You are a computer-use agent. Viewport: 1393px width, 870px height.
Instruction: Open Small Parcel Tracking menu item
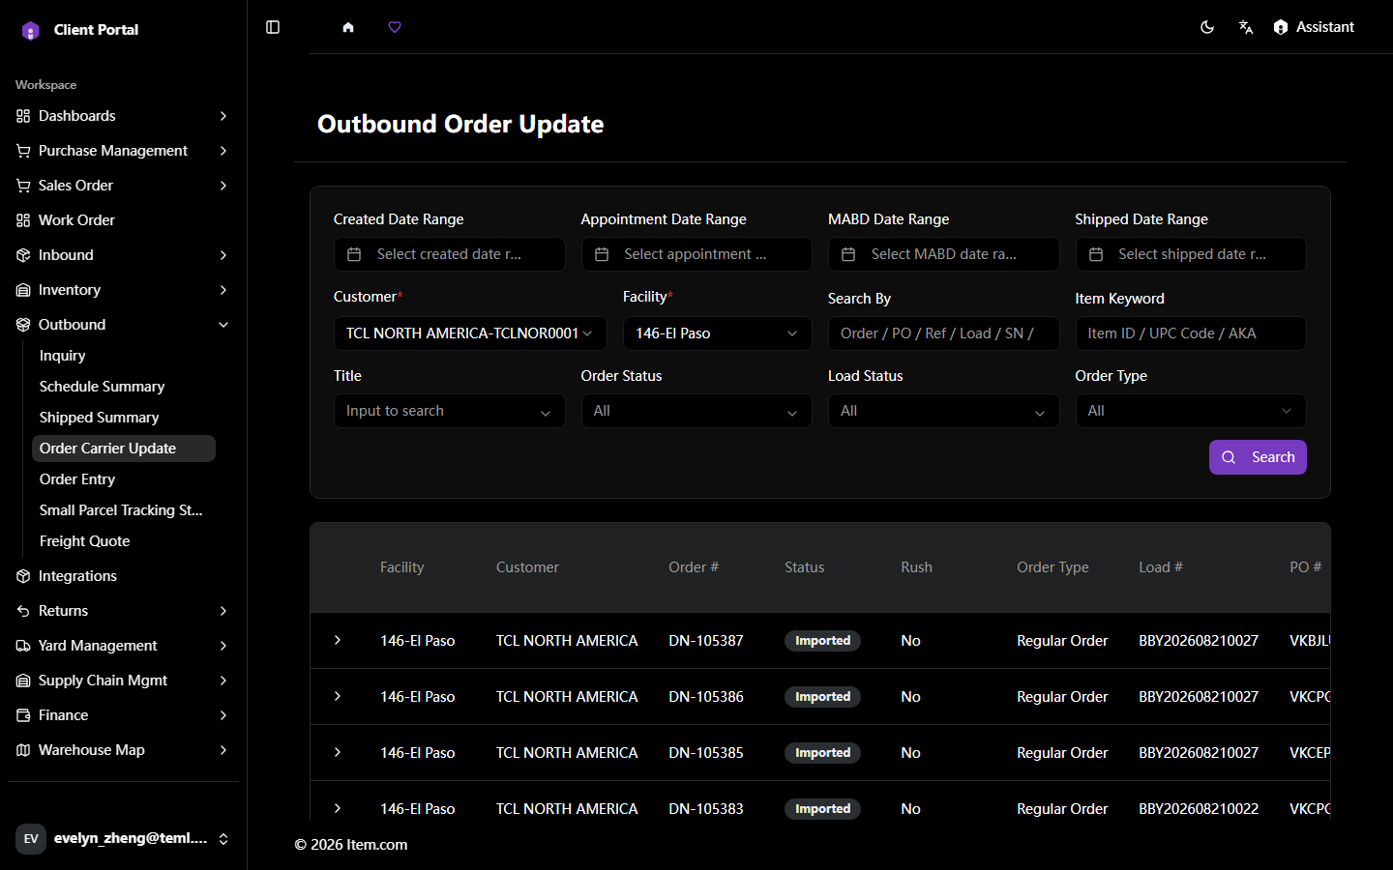pos(124,510)
